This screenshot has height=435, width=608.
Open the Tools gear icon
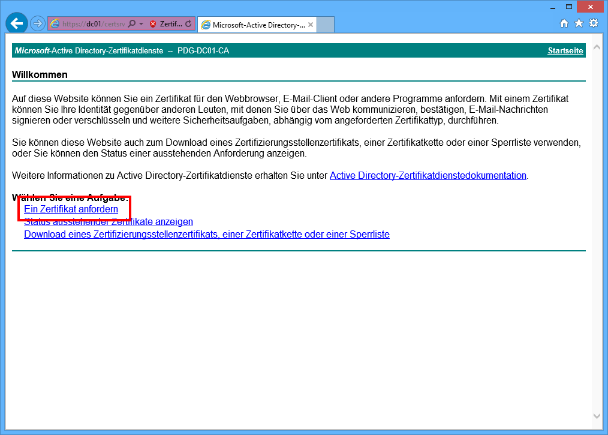tap(594, 23)
